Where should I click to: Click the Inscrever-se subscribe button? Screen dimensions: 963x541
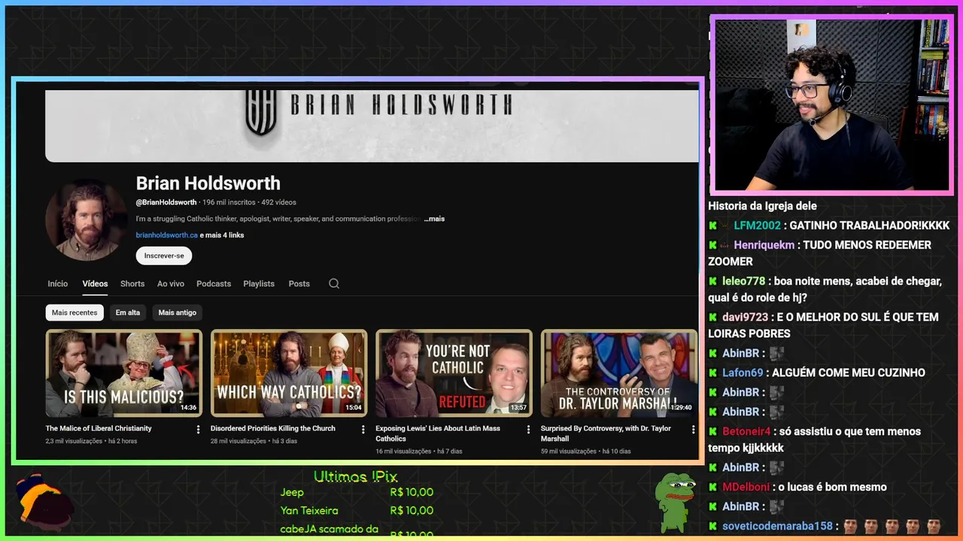pyautogui.click(x=164, y=255)
